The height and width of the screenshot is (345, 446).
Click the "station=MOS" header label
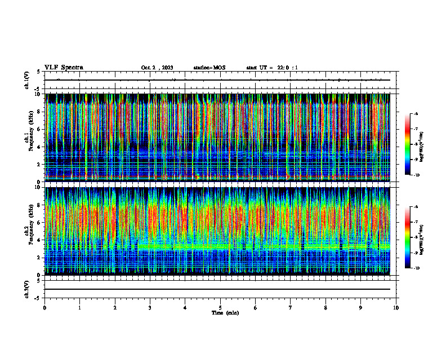[x=209, y=68]
